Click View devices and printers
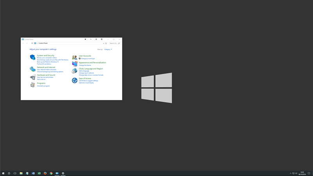313x176 pixels. tap(45, 77)
